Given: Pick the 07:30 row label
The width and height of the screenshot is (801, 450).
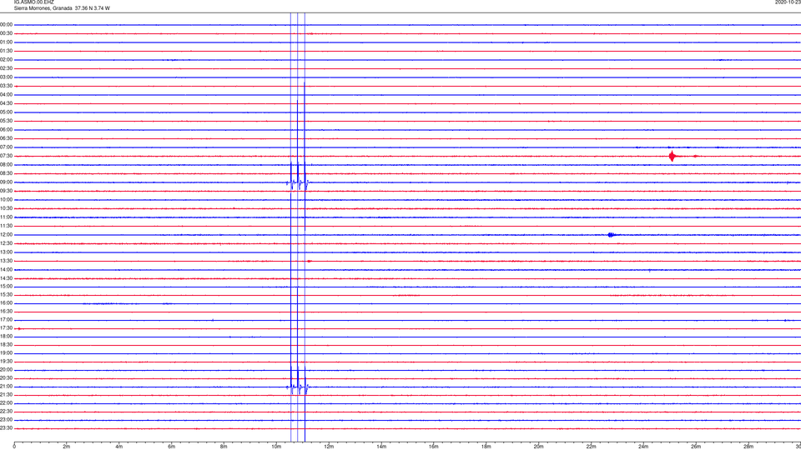Looking at the screenshot, I should (x=6, y=156).
